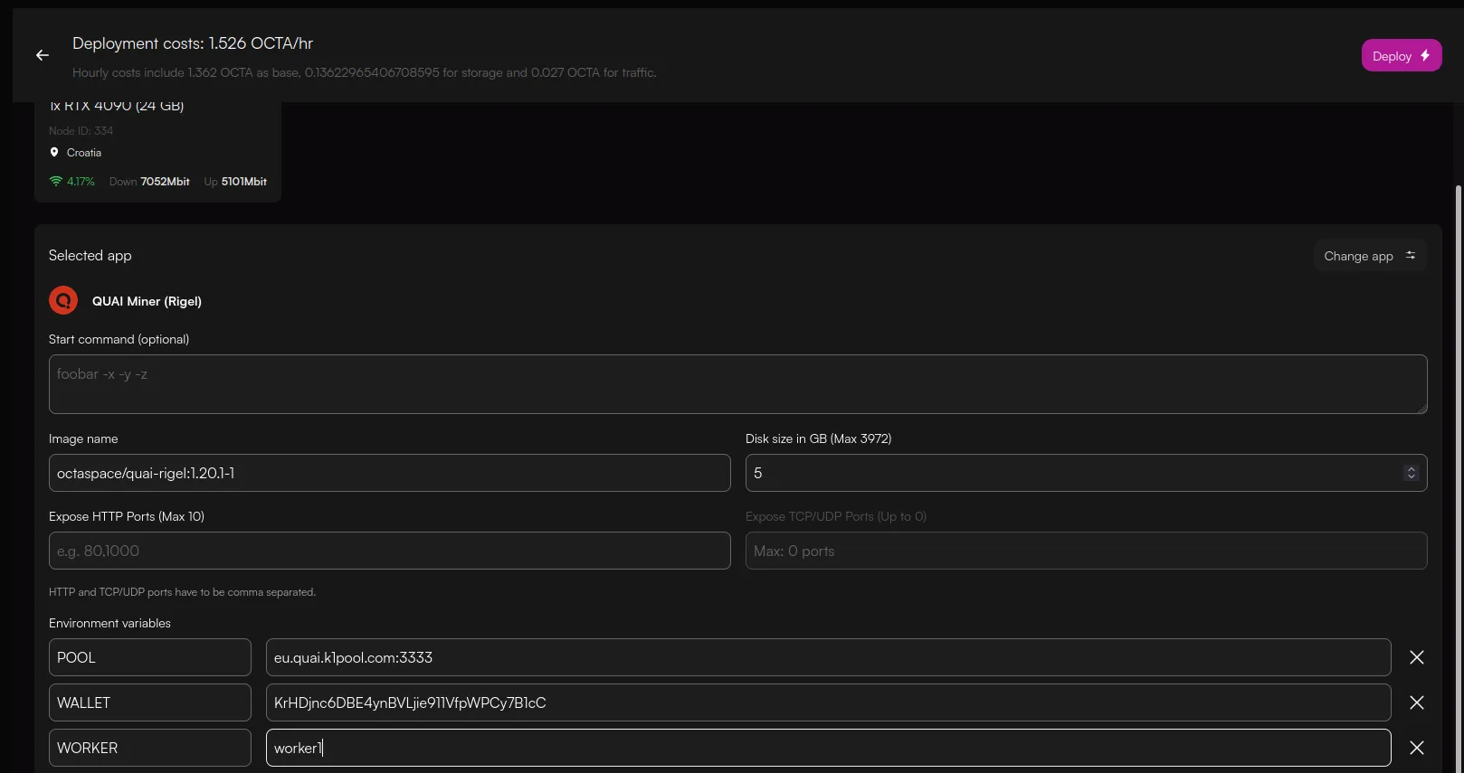Edit the WORKER variable name field
Viewport: 1464px width, 773px height.
click(150, 748)
